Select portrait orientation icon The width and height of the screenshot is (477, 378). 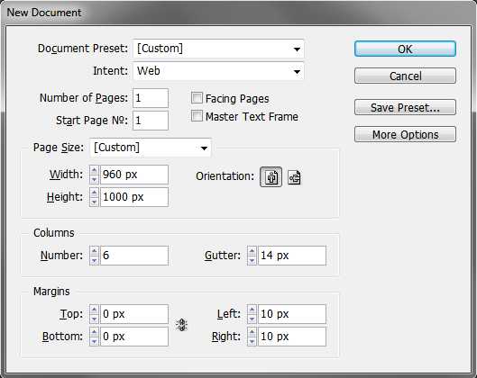pos(271,177)
